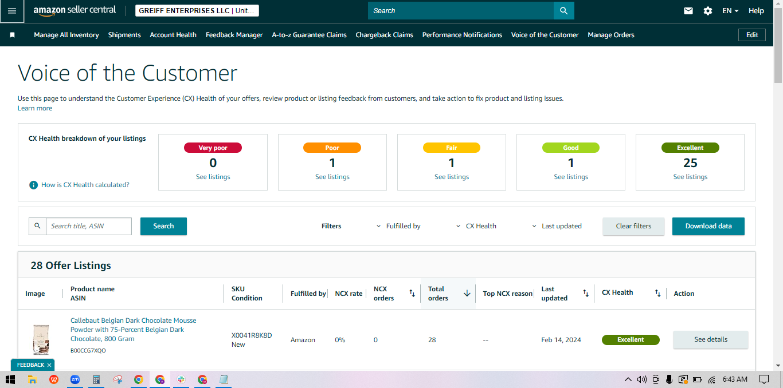This screenshot has height=388, width=783.
Task: Click the Edit navigation button
Action: (752, 35)
